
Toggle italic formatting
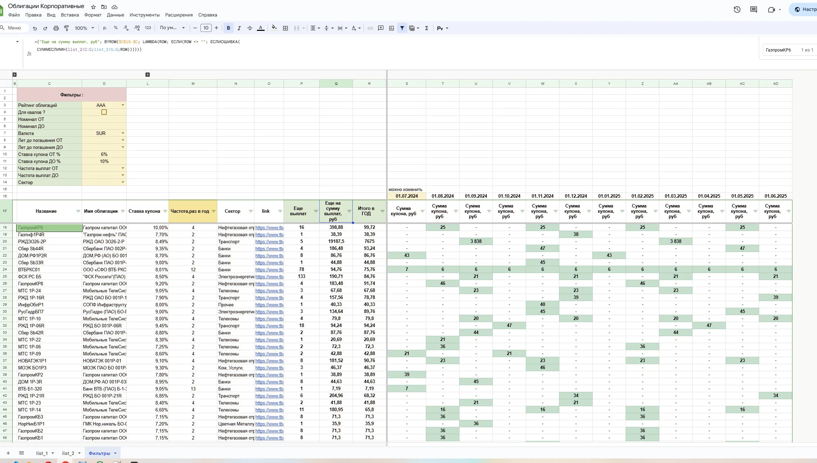point(239,28)
